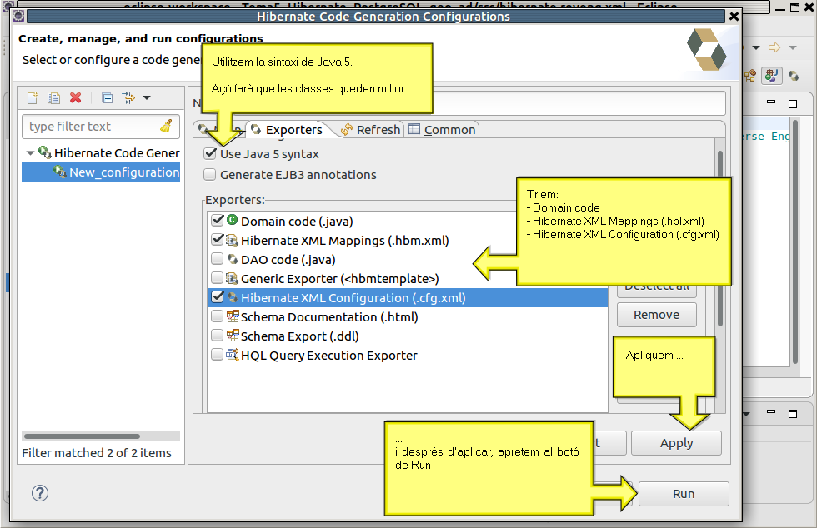Click the configuration Name field
Viewport: 817px width, 528px height.
(x=579, y=103)
